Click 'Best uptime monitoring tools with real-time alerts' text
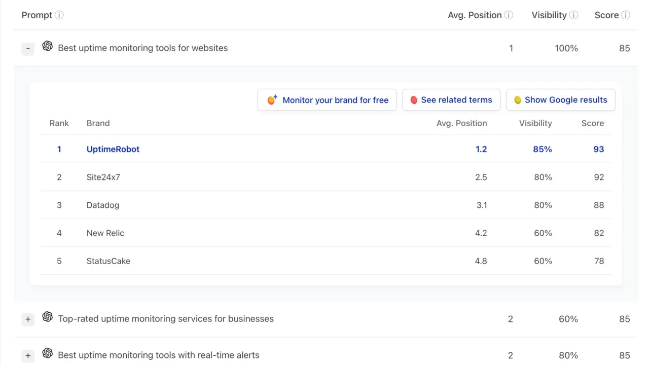This screenshot has height=365, width=649. pos(159,355)
